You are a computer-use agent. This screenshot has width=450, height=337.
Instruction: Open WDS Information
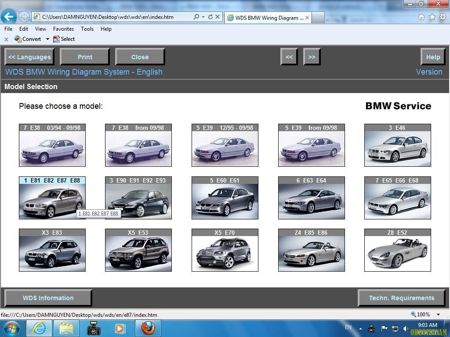(x=48, y=298)
